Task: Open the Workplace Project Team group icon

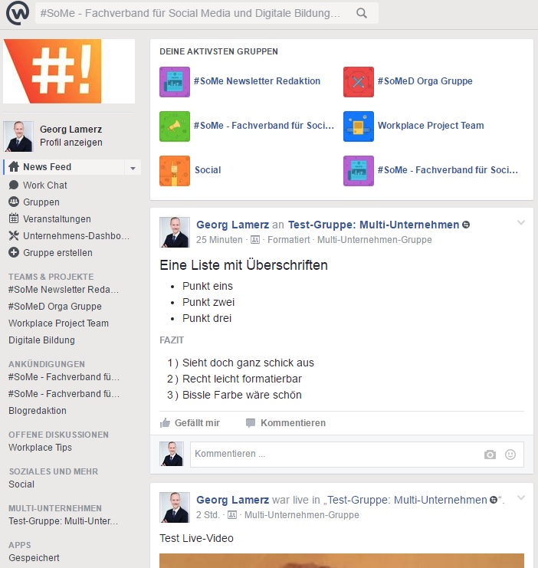Action: pyautogui.click(x=358, y=126)
